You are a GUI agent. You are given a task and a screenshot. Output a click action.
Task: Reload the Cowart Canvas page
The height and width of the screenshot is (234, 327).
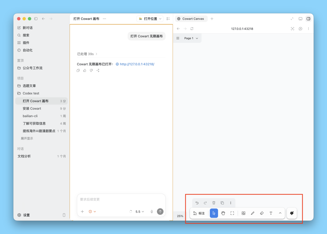(192, 29)
